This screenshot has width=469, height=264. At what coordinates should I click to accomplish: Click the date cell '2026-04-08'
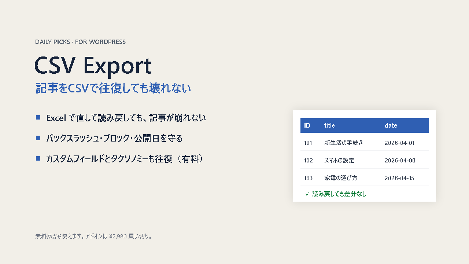(400, 161)
